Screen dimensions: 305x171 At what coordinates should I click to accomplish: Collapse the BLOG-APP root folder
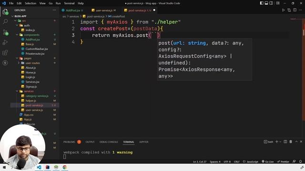(x=13, y=16)
